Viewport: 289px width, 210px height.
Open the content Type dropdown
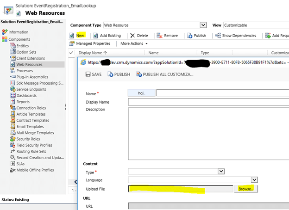(221, 171)
